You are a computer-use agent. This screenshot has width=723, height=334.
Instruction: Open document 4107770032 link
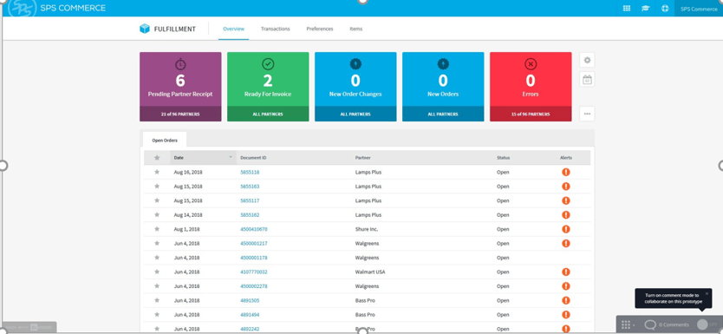(x=254, y=272)
